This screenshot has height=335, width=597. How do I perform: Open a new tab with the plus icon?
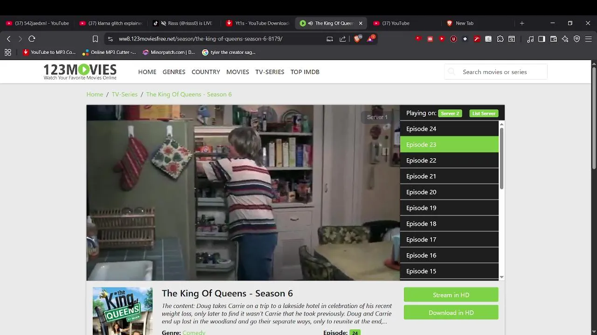[522, 23]
